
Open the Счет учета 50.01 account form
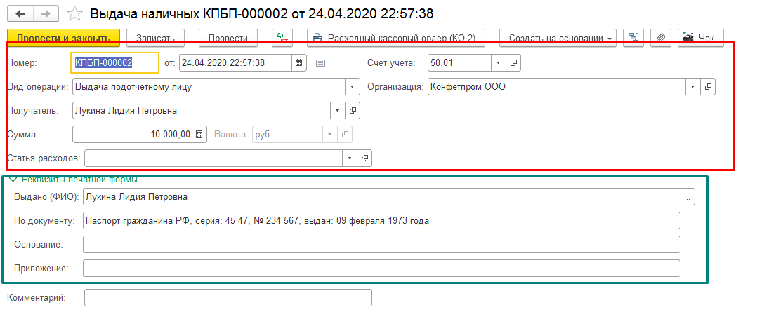click(x=513, y=63)
